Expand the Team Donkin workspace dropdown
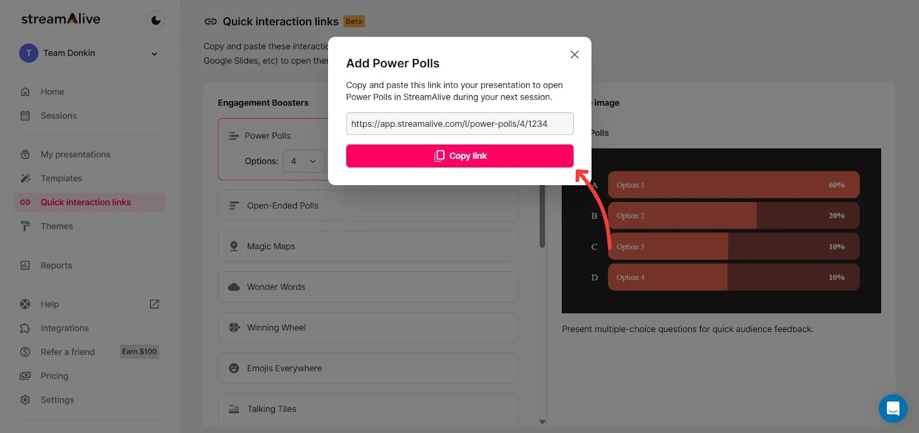Screen dimensions: 919x433 (x=154, y=53)
